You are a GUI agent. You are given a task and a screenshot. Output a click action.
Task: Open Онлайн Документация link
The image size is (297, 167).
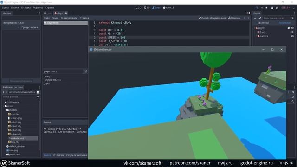(x=212, y=18)
